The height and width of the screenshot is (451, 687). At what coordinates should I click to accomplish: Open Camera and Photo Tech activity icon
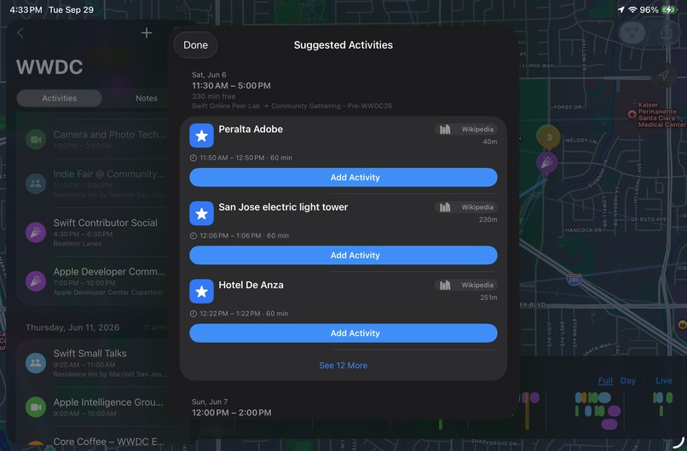pos(36,139)
